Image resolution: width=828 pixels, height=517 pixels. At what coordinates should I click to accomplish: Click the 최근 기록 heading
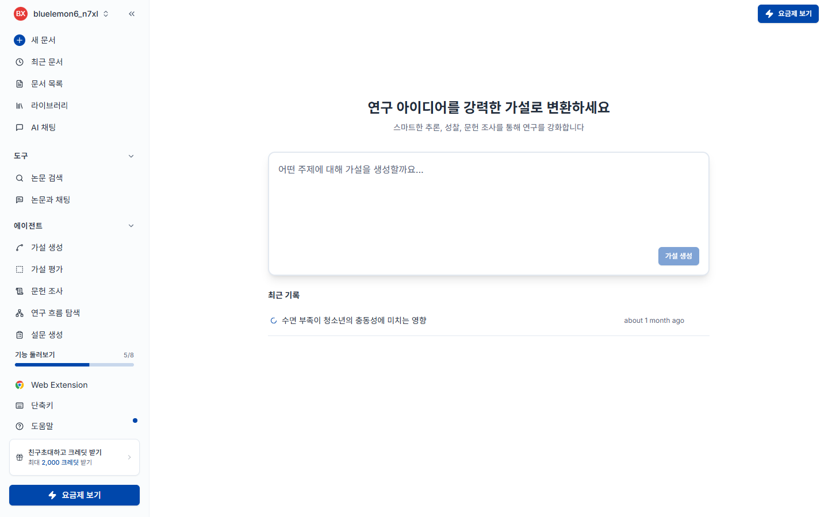284,295
